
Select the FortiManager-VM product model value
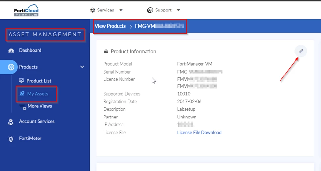point(195,64)
